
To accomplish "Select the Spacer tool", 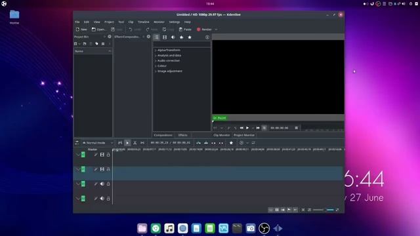I will (142, 143).
